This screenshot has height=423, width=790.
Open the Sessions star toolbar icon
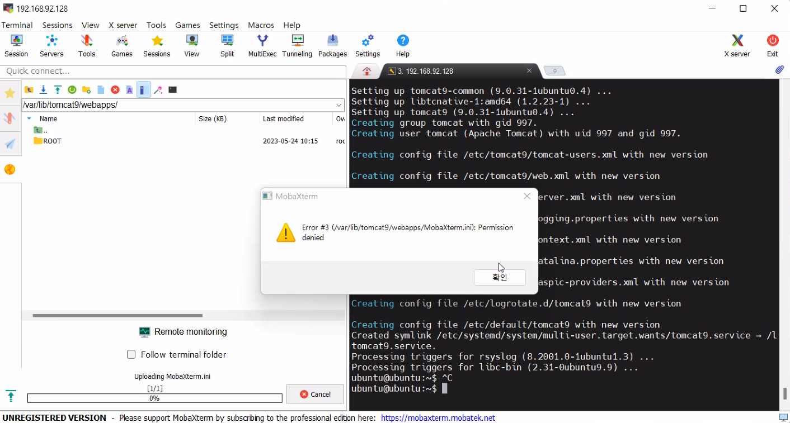[157, 46]
